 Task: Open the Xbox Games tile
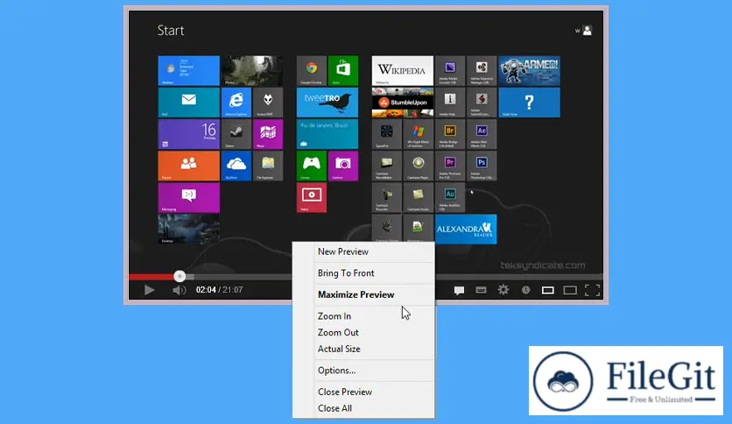[312, 166]
